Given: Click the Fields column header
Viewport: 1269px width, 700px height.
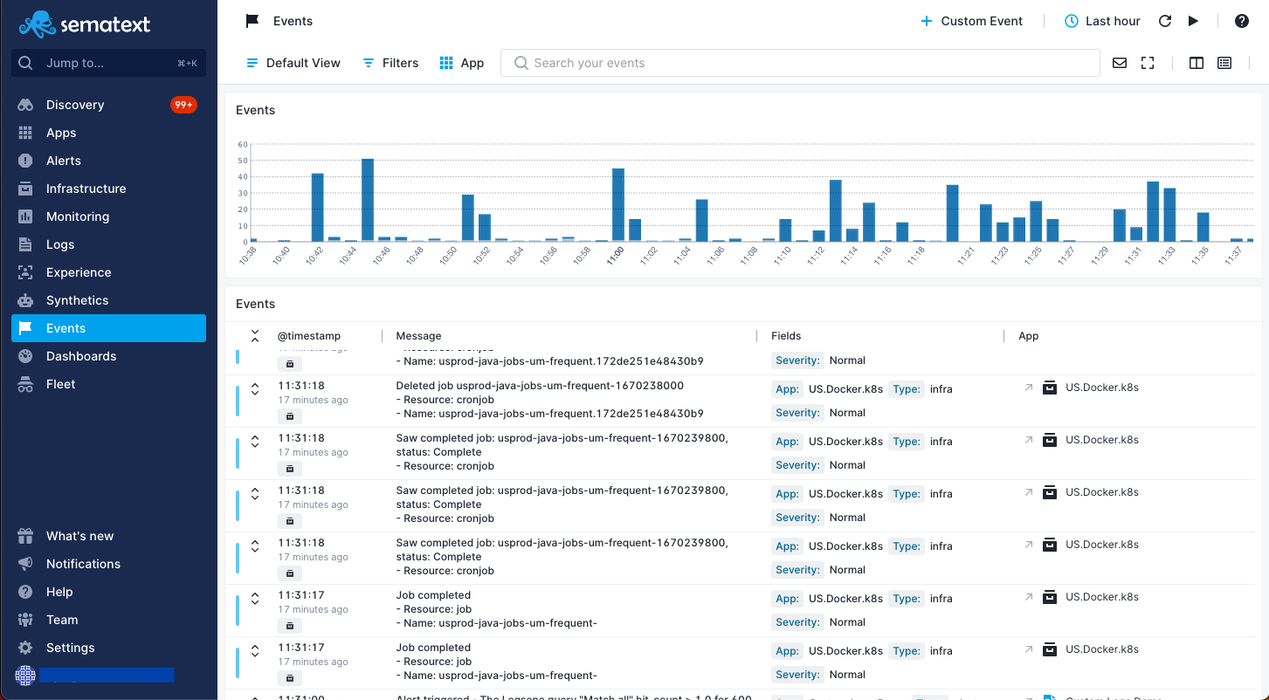Looking at the screenshot, I should 786,336.
